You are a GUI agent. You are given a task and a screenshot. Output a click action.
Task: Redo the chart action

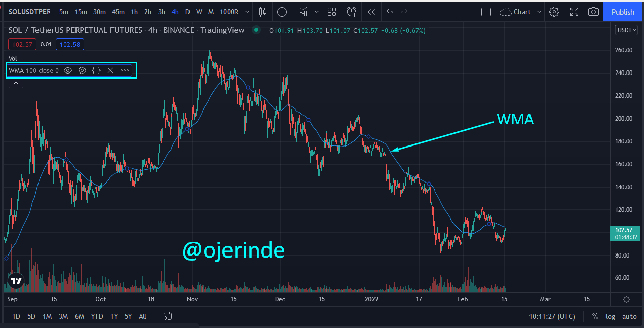(x=404, y=12)
